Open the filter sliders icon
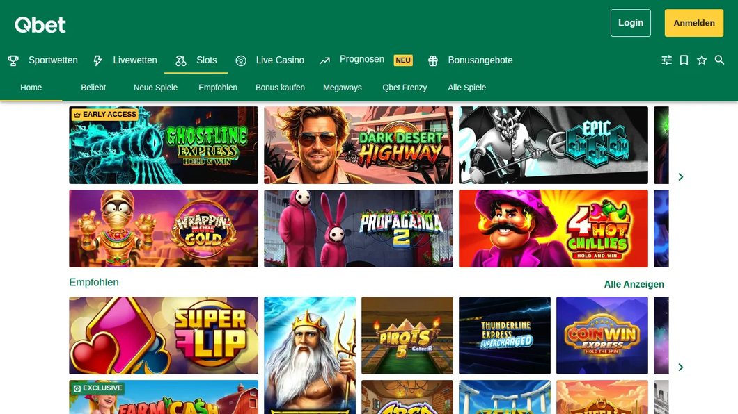The image size is (738, 414). tap(666, 60)
